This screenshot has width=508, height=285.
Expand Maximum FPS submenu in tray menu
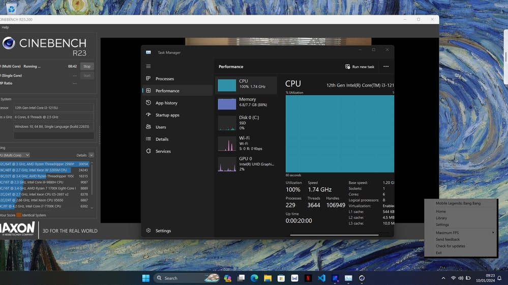[x=461, y=233]
